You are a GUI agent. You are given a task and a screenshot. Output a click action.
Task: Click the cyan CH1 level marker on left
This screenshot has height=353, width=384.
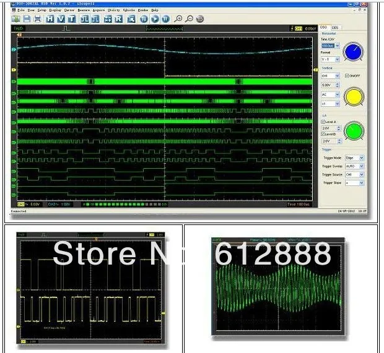point(14,49)
